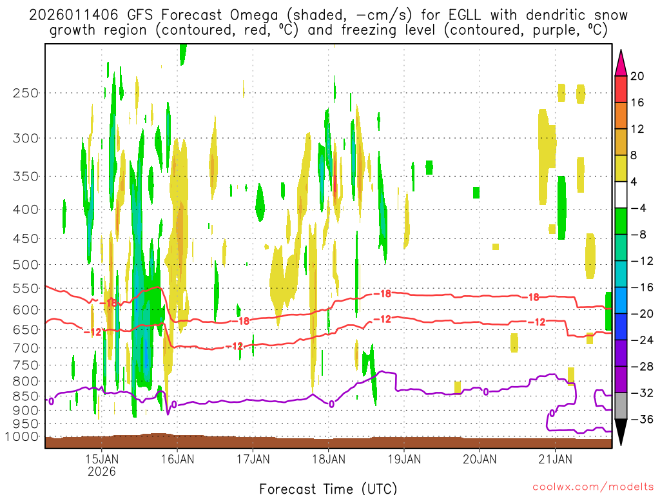The width and height of the screenshot is (660, 495).
Task: Click the -18 contour label near 19JAN
Action: click(x=383, y=294)
